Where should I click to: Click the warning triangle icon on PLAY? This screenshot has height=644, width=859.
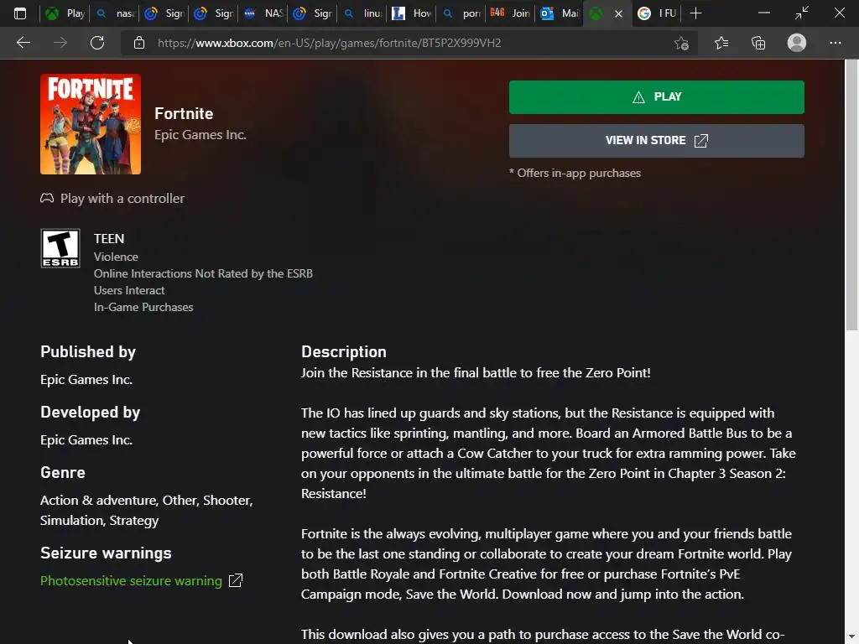click(638, 97)
